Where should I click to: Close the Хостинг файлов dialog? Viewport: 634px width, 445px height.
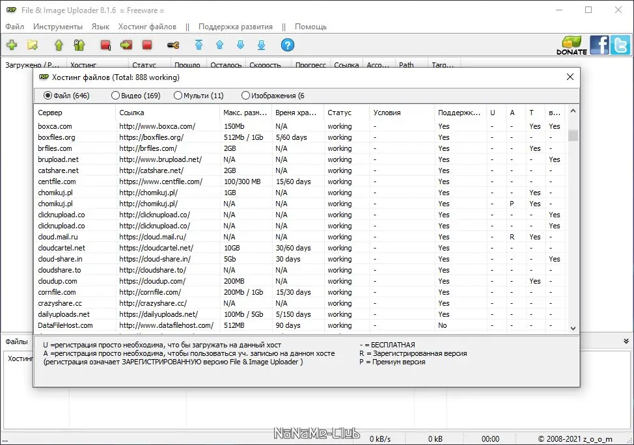pyautogui.click(x=570, y=77)
